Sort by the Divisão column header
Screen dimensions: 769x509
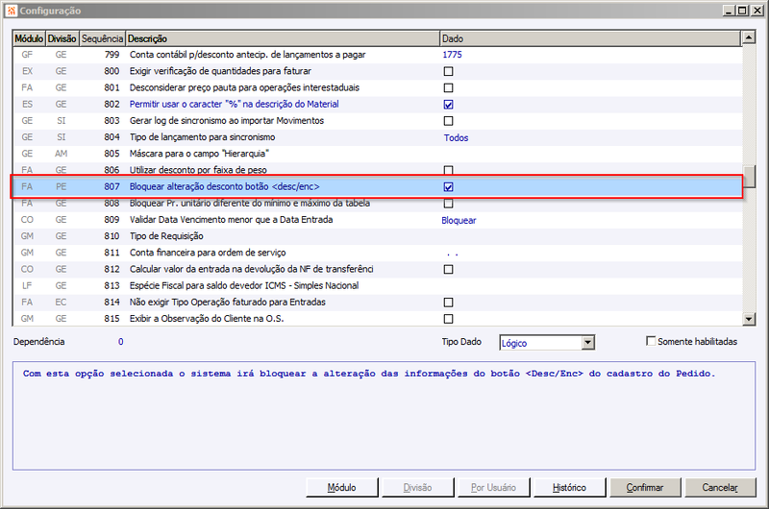pyautogui.click(x=62, y=38)
